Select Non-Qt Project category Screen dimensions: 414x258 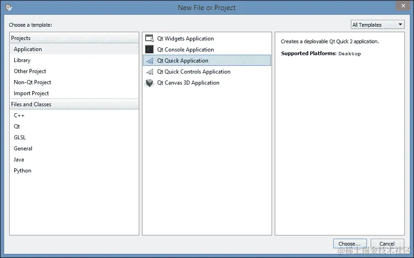click(x=74, y=82)
